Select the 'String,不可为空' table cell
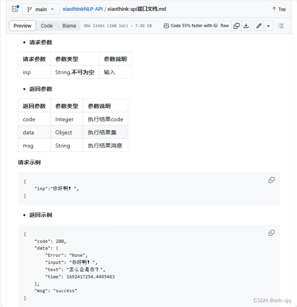The width and height of the screenshot is (297, 307). 75,72
